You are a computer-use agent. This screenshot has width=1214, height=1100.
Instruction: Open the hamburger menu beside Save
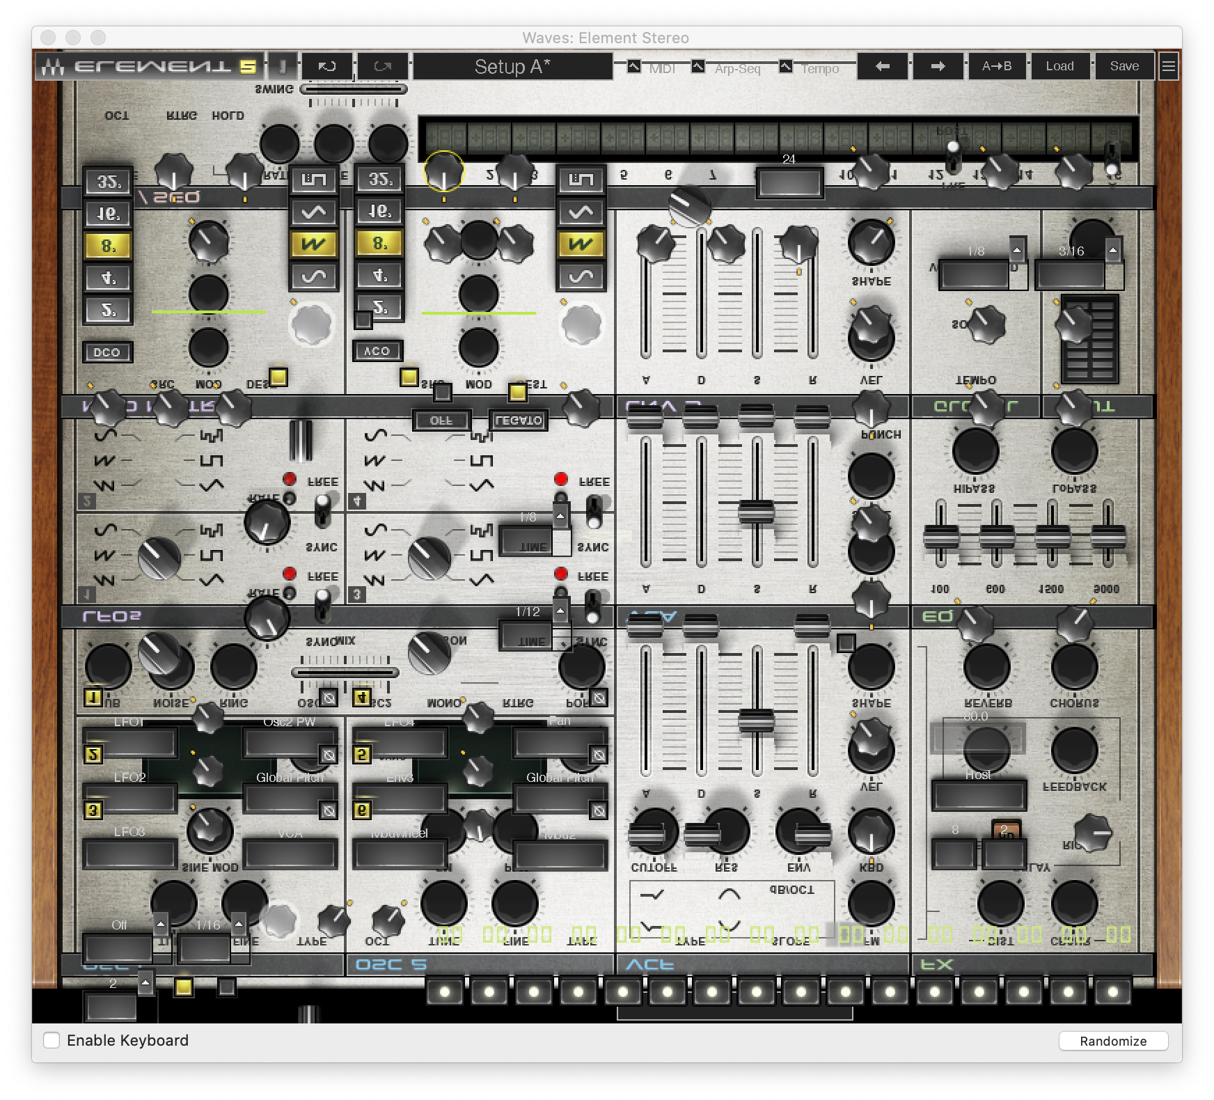[1169, 67]
